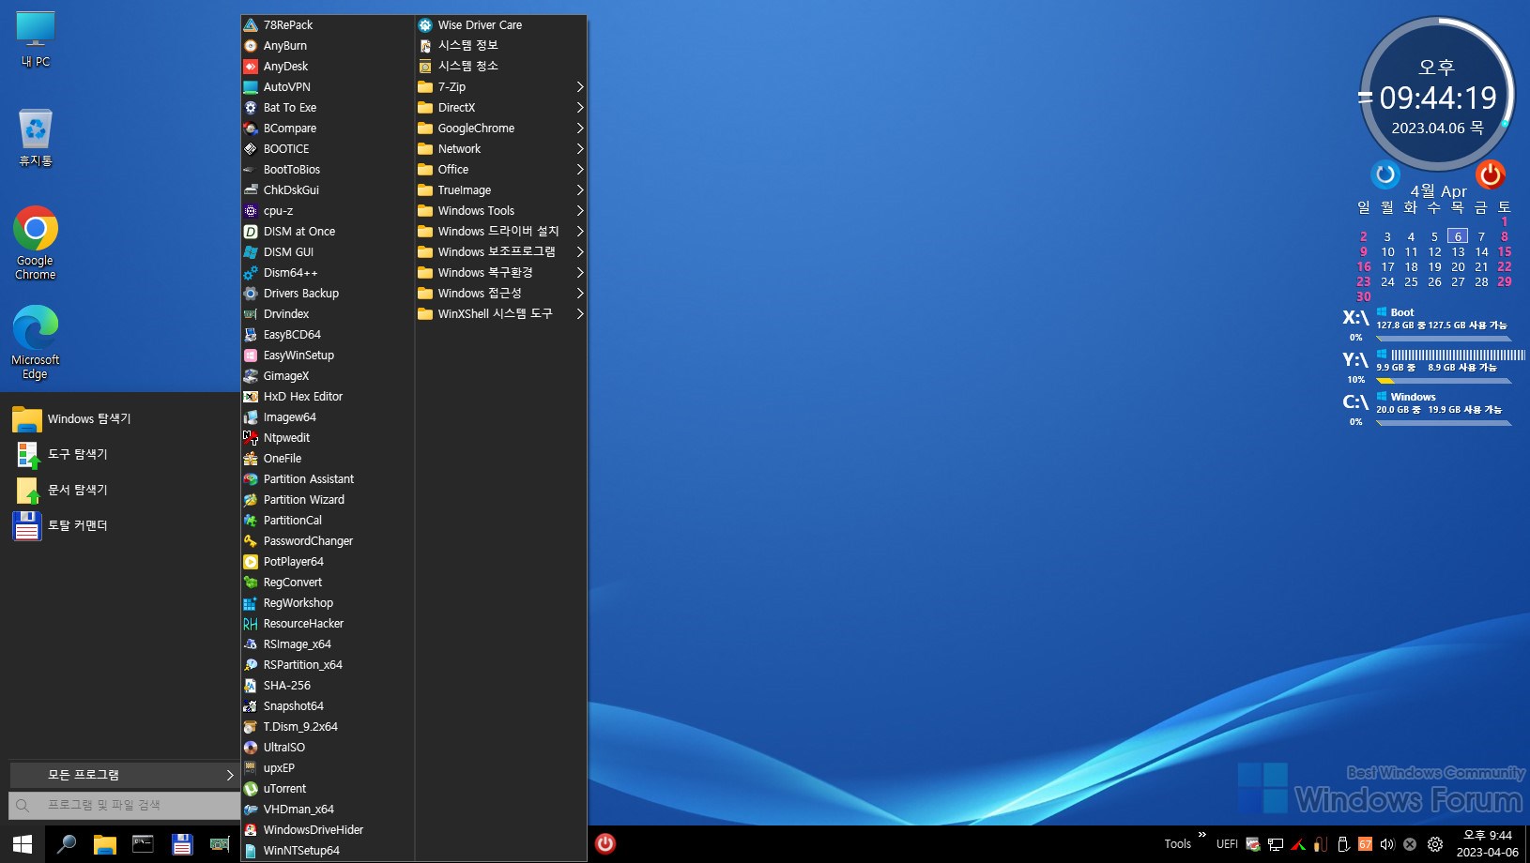This screenshot has width=1530, height=863.
Task: Expand taskbar Tools overflow chevron
Action: tap(1202, 834)
